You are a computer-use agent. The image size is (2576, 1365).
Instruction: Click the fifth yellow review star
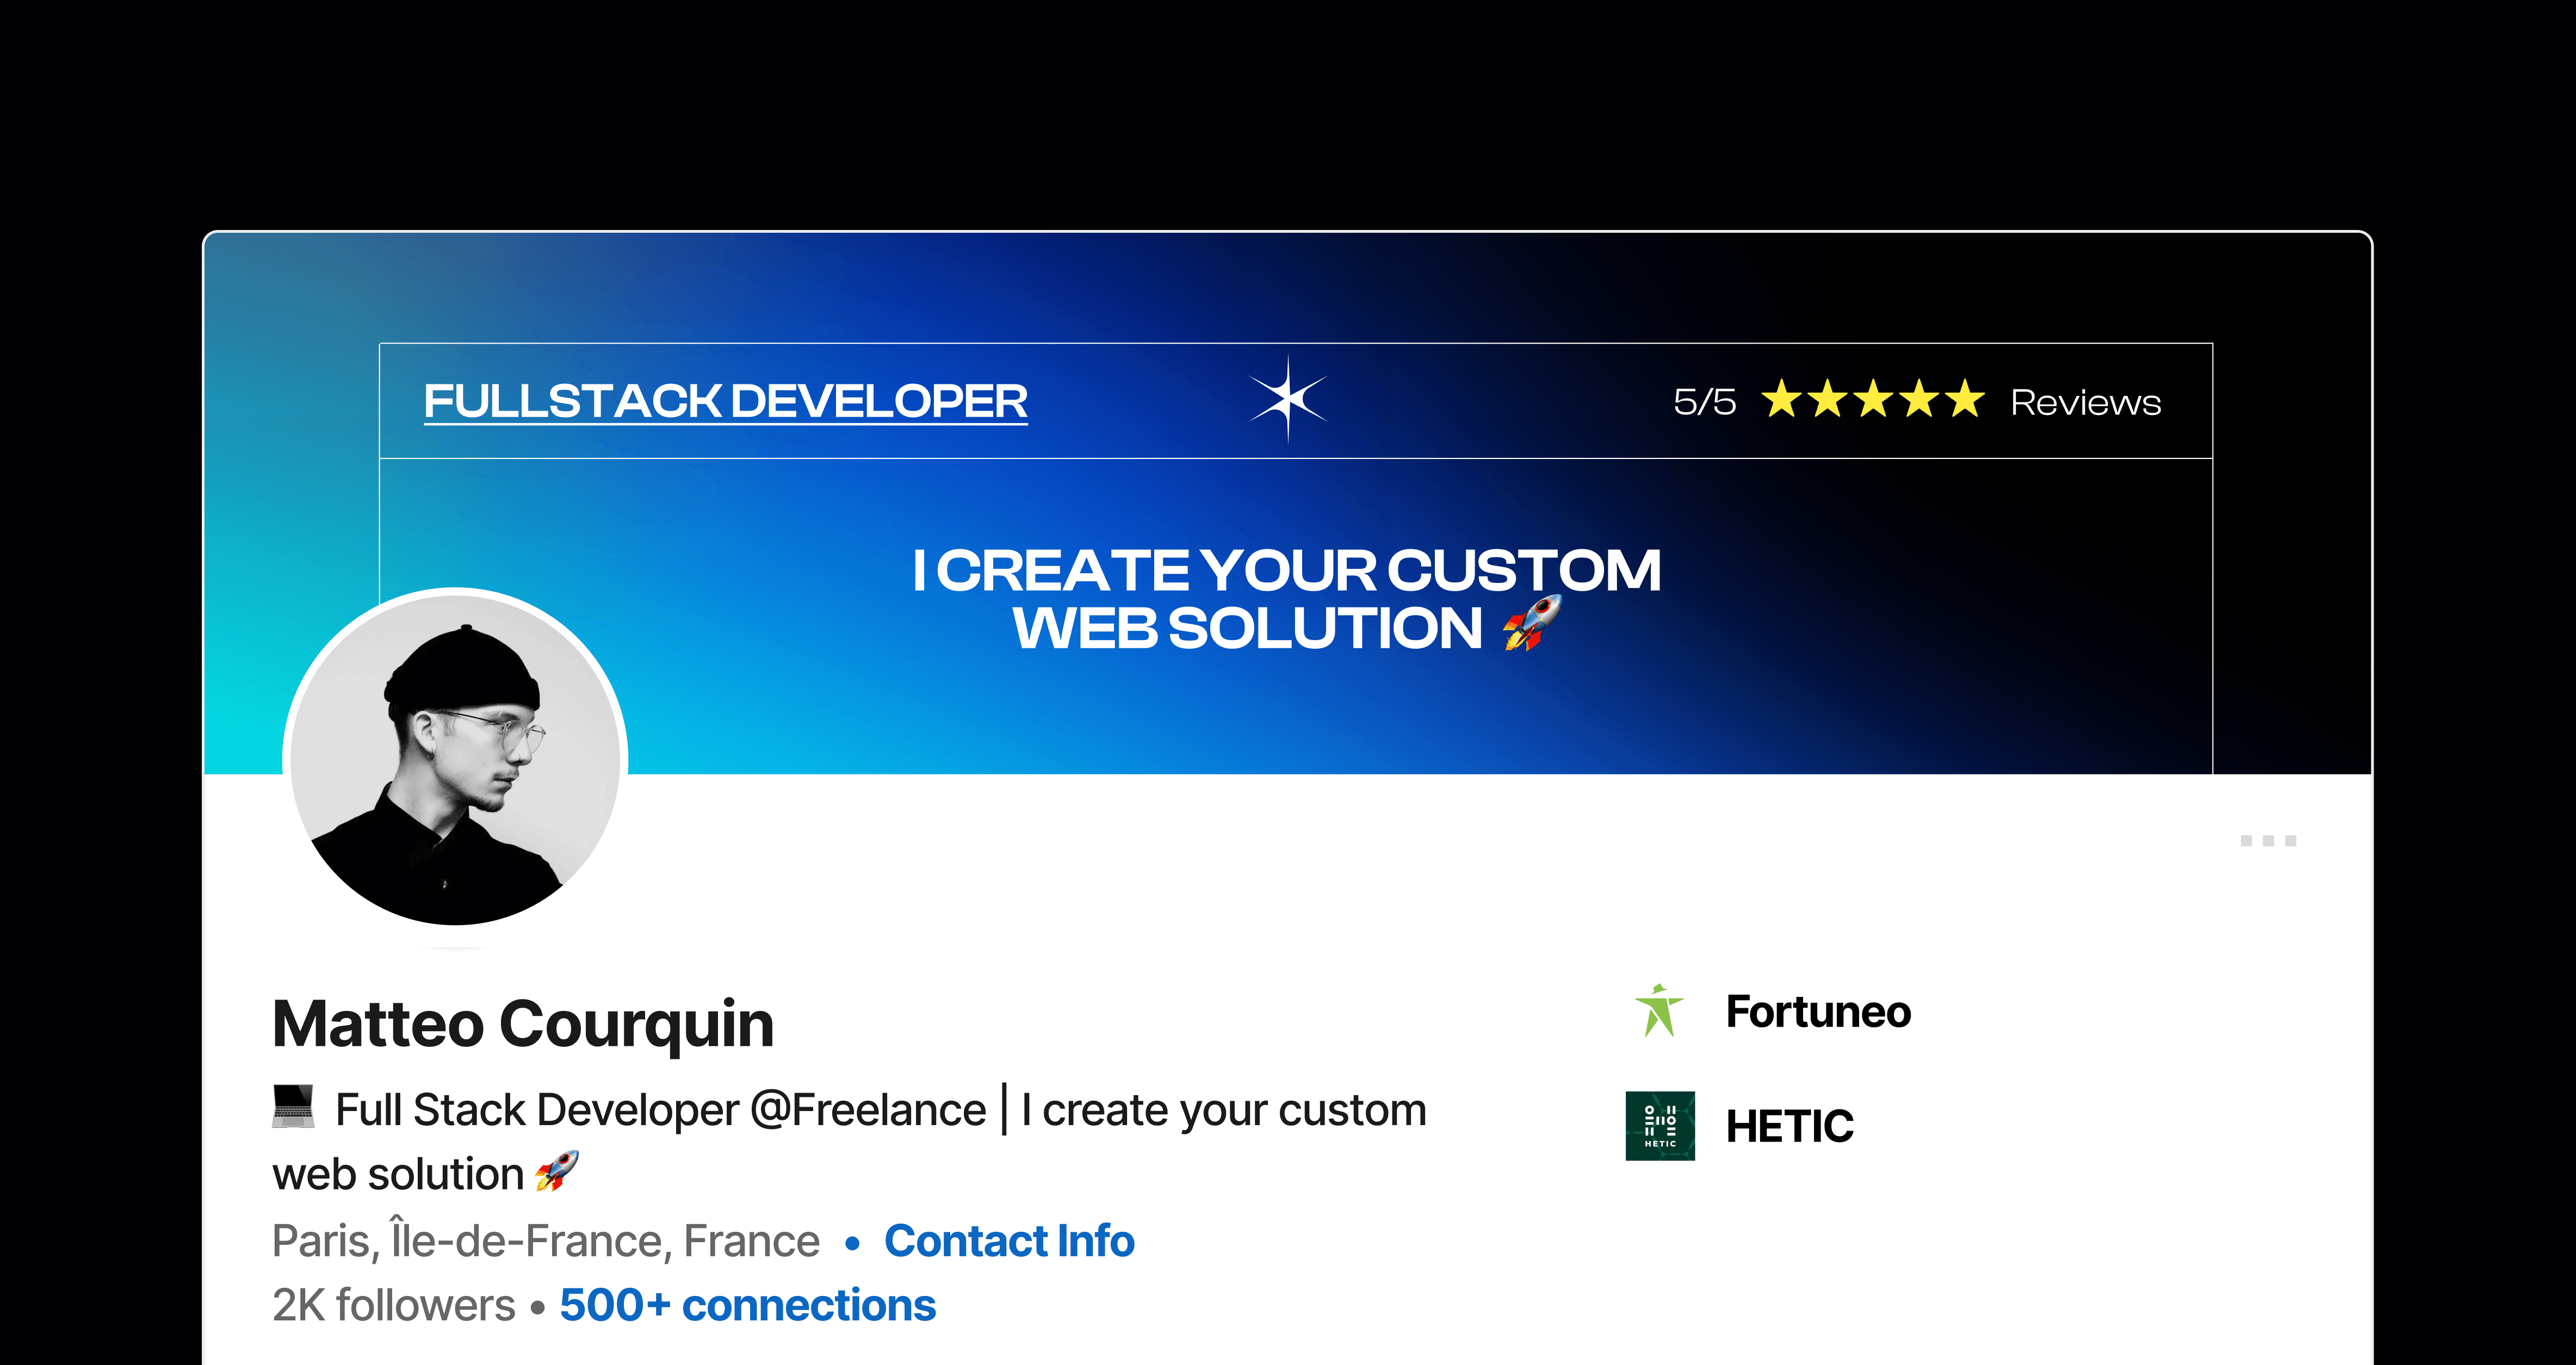pyautogui.click(x=1965, y=399)
